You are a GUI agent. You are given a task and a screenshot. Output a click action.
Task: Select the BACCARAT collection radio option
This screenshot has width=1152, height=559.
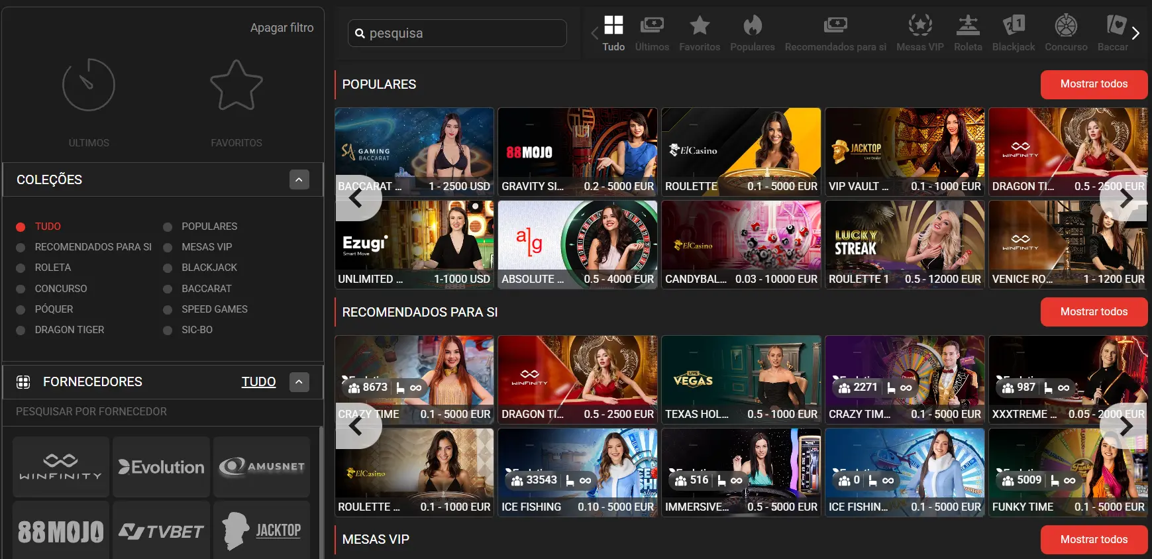tap(168, 289)
